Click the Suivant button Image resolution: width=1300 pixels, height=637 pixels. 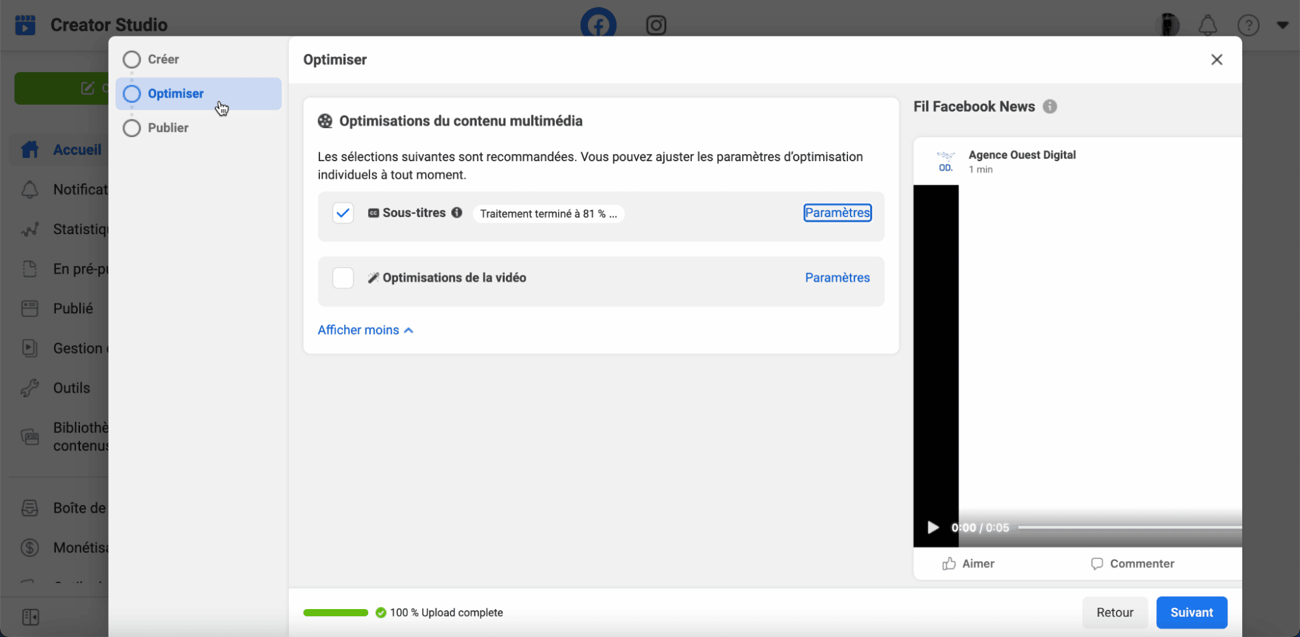point(1191,612)
